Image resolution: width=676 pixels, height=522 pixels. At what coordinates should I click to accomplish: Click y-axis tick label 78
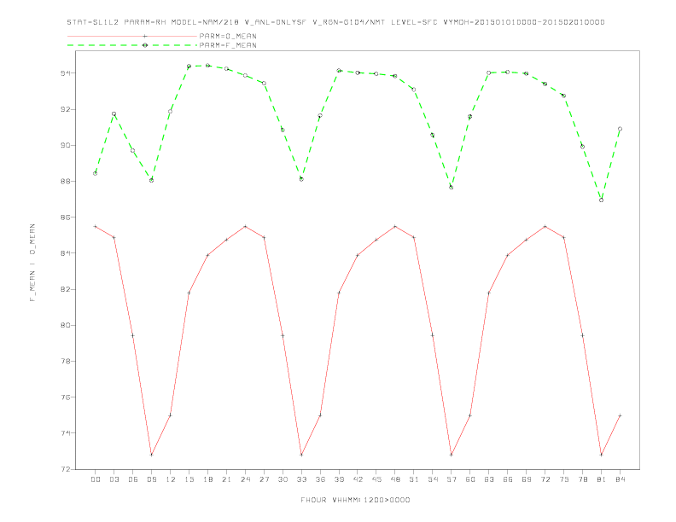pos(66,361)
